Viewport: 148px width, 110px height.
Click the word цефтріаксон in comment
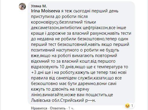95,28
